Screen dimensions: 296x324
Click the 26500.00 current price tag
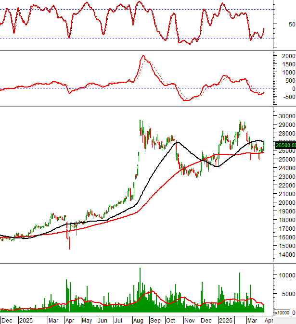[x=285, y=145]
